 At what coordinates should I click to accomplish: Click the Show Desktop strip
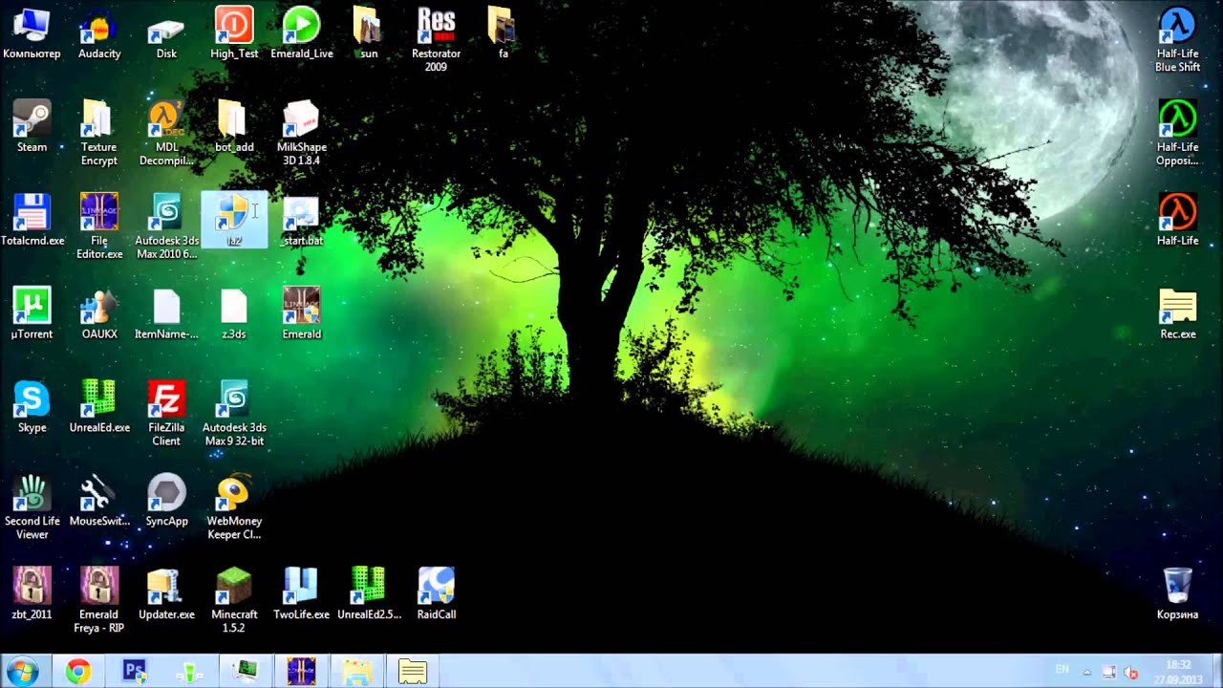pyautogui.click(x=1216, y=672)
